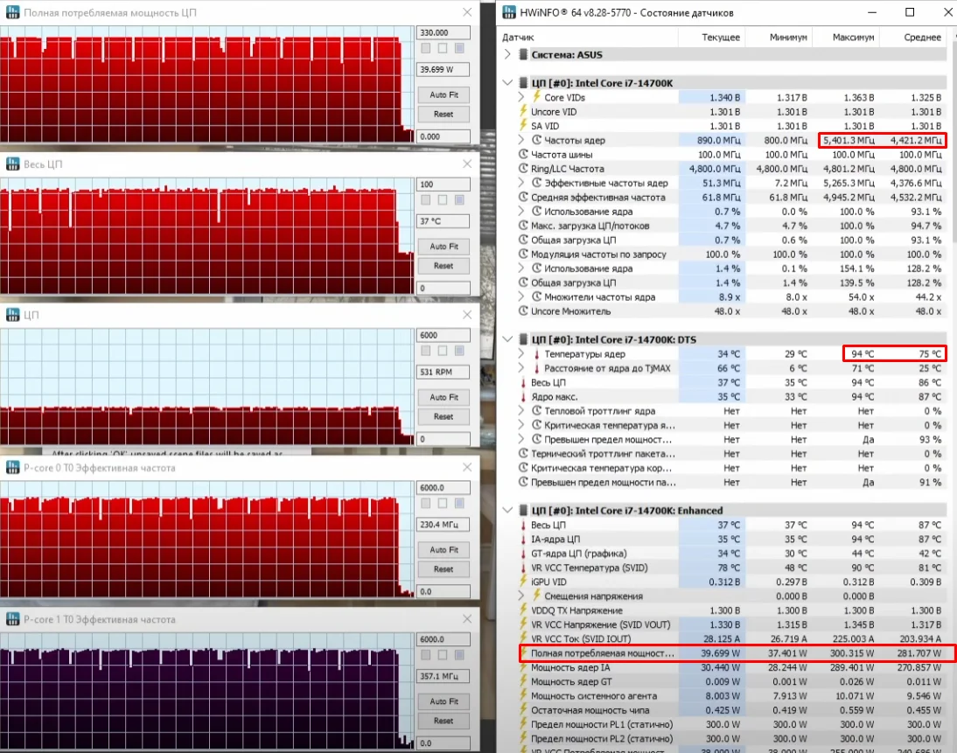The width and height of the screenshot is (957, 753).
Task: Expand the Core VIDs row
Action: click(521, 97)
